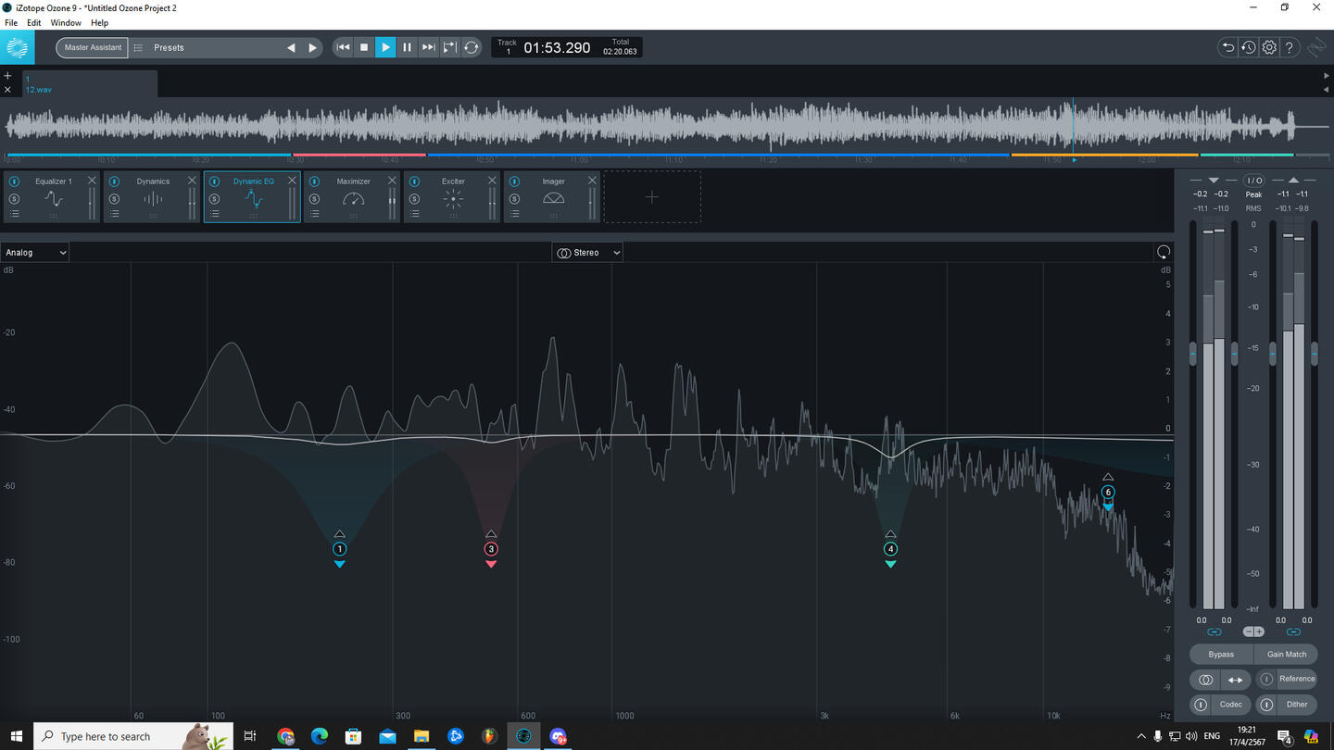The height and width of the screenshot is (750, 1334).
Task: Click the help question mark icon
Action: click(x=1290, y=47)
